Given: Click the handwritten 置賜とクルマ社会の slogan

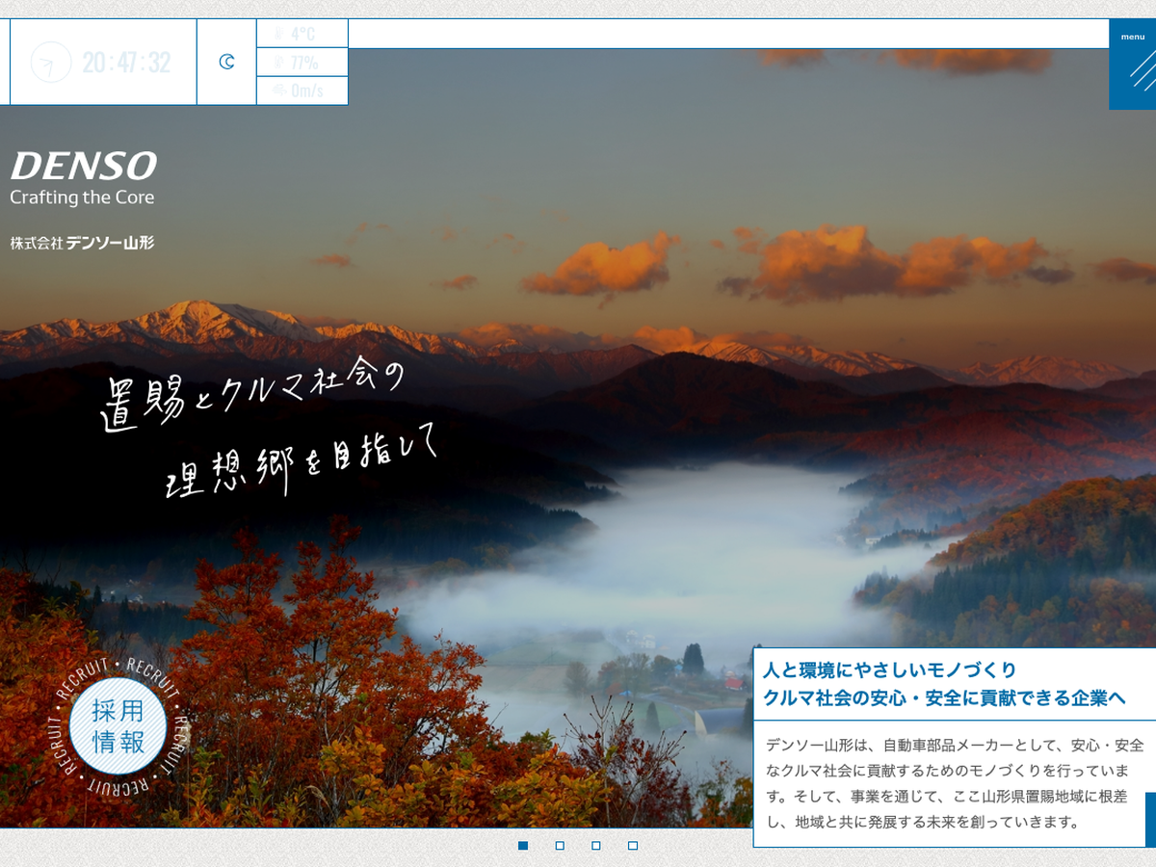Looking at the screenshot, I should [252, 395].
